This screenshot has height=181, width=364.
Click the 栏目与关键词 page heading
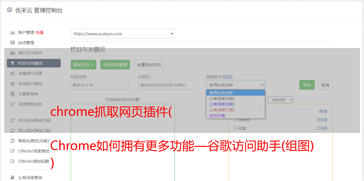(88, 50)
